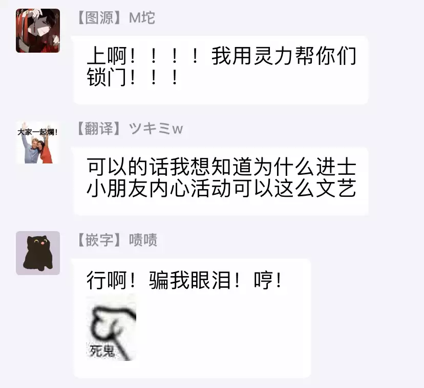Image resolution: width=424 pixels, height=388 pixels.
Task: Open the black cat avatar profile
Action: point(38,253)
